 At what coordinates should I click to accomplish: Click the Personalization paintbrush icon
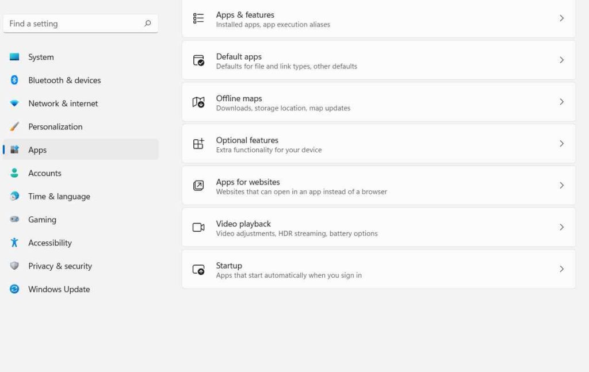tap(14, 126)
